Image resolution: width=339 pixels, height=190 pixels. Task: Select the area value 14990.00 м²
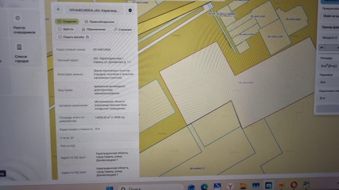110,117
